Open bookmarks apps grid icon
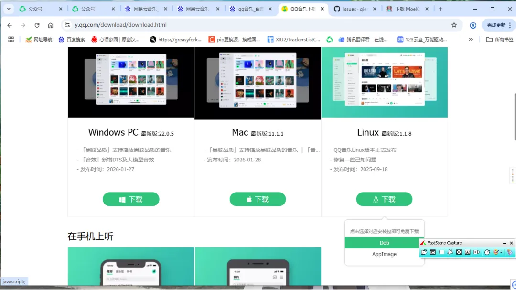Image resolution: width=516 pixels, height=290 pixels. (11, 40)
